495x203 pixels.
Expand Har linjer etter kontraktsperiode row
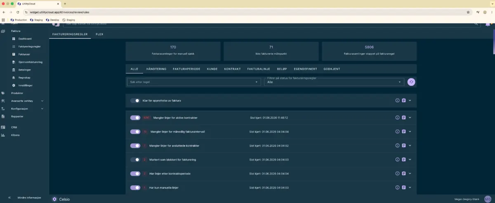pos(410,174)
